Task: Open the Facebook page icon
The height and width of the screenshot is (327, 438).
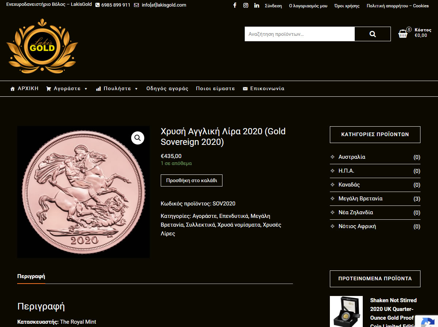Action: (x=235, y=5)
